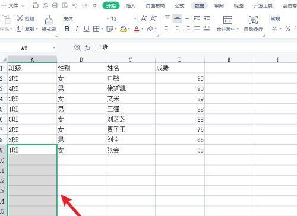This screenshot has width=297, height=216.
Task: Open the name box A9 dropdown
Action: [x=54, y=48]
